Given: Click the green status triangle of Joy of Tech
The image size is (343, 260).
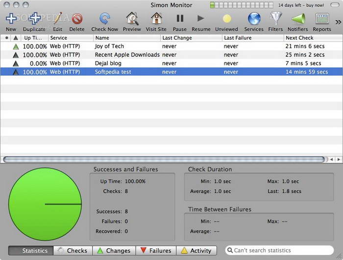Looking at the screenshot, I should [16, 47].
